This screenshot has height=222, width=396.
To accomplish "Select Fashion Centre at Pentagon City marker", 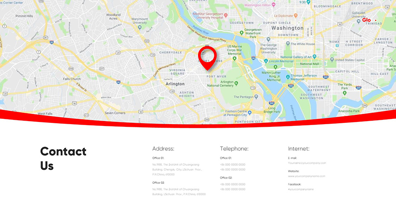I will [250, 113].
